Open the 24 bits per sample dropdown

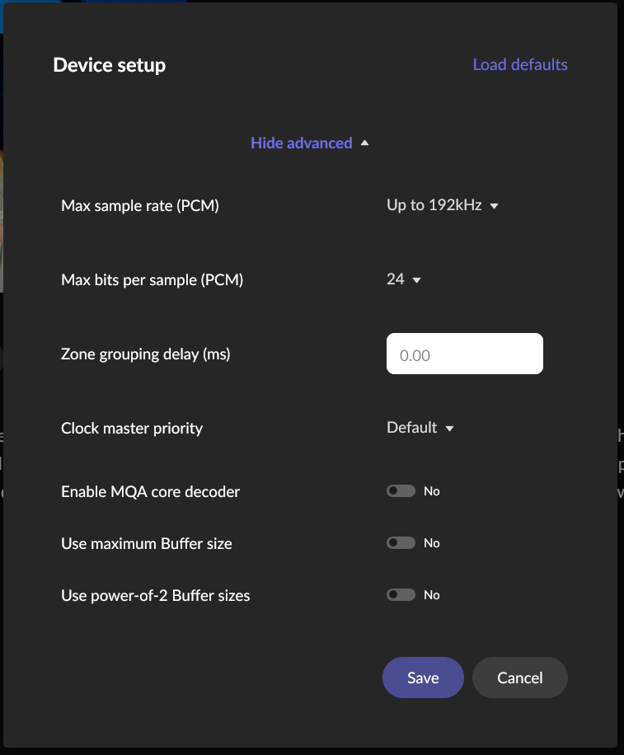[x=396, y=279]
